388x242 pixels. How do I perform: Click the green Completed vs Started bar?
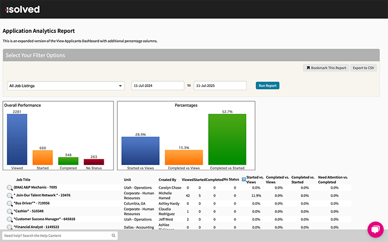(x=227, y=139)
